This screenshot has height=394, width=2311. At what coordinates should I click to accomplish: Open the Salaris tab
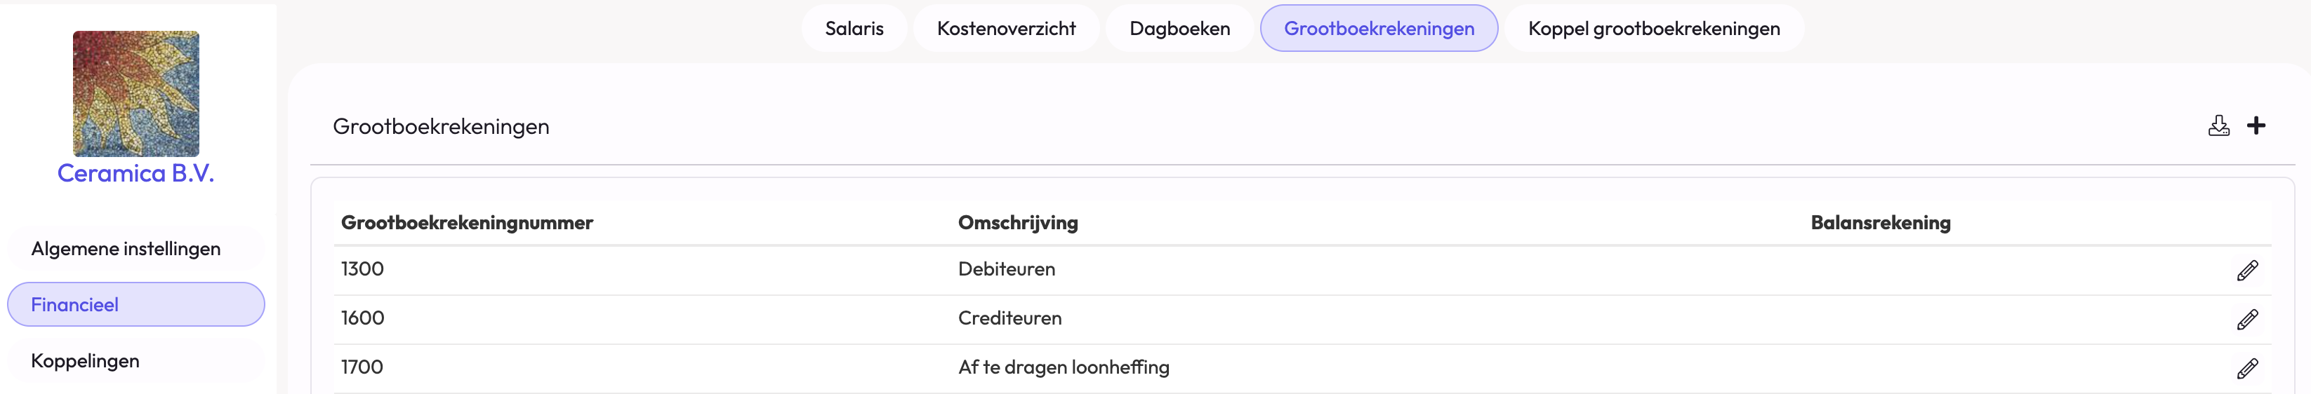854,29
